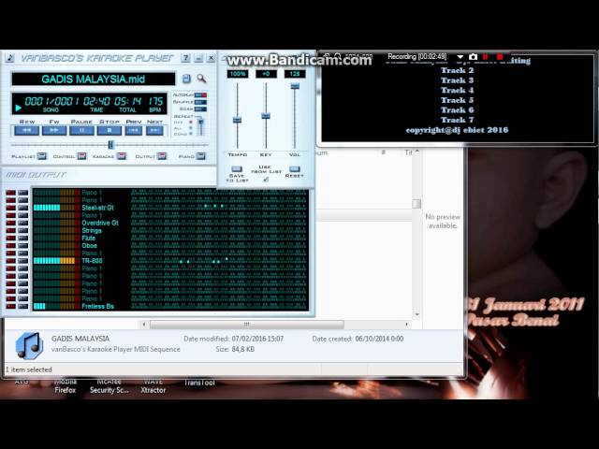Click the Vol slider handle

tap(295, 86)
